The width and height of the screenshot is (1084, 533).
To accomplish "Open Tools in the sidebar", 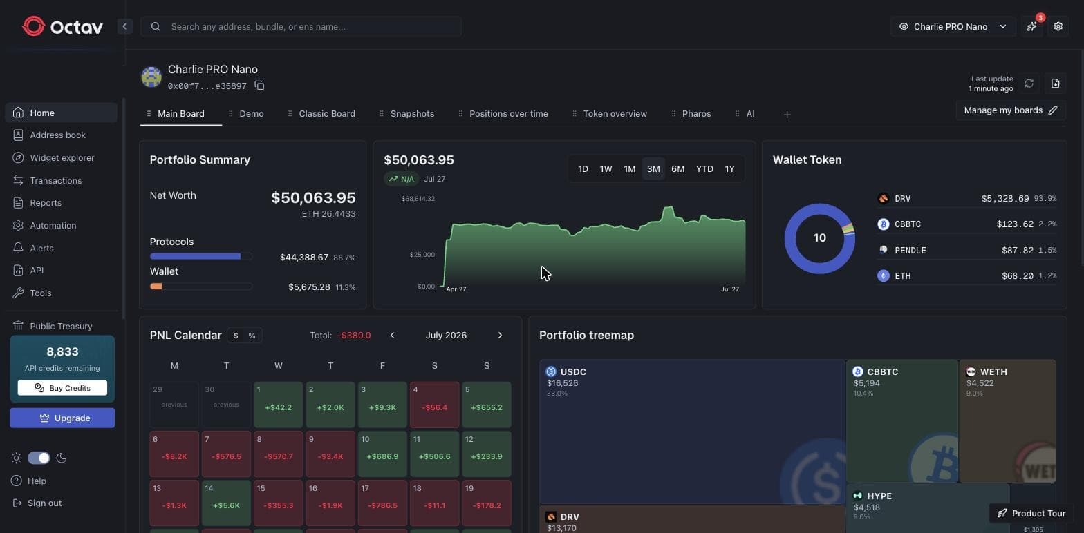I will [x=61, y=293].
